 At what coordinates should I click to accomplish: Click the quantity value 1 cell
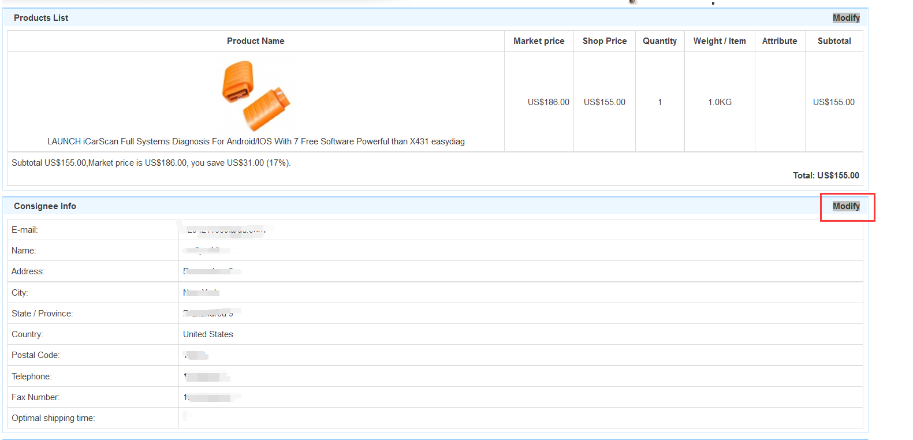660,102
